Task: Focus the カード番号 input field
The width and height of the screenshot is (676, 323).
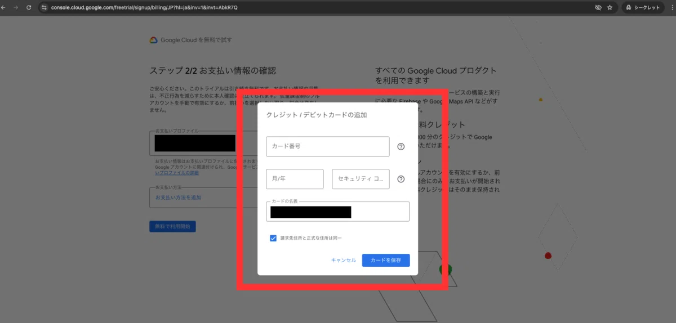Action: [328, 146]
